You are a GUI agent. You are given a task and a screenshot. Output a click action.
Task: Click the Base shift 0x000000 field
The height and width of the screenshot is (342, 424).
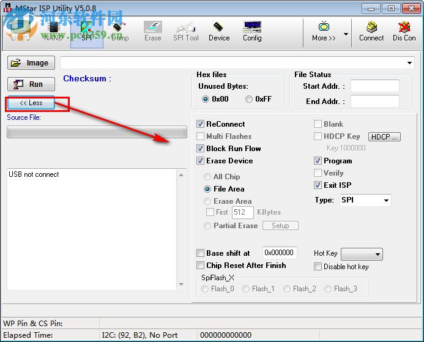point(280,253)
